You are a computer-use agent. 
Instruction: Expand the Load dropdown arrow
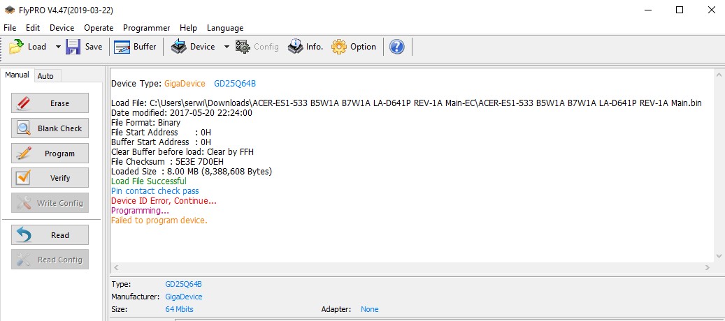tap(58, 47)
